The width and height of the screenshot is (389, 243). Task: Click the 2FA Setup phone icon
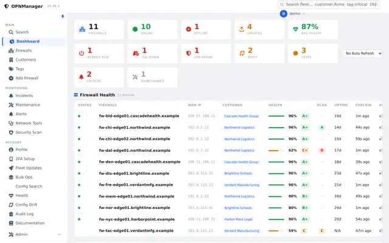11,159
